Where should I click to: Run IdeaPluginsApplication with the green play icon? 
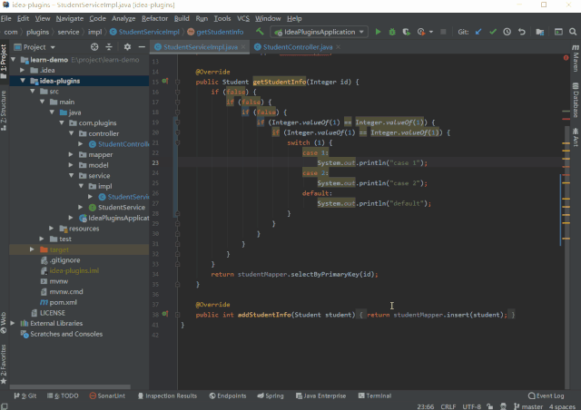click(378, 32)
